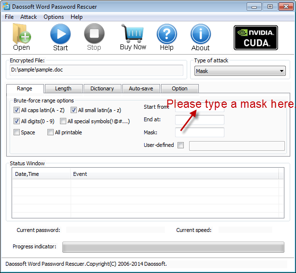Click the NVIDIA CUDA logo

pos(256,38)
